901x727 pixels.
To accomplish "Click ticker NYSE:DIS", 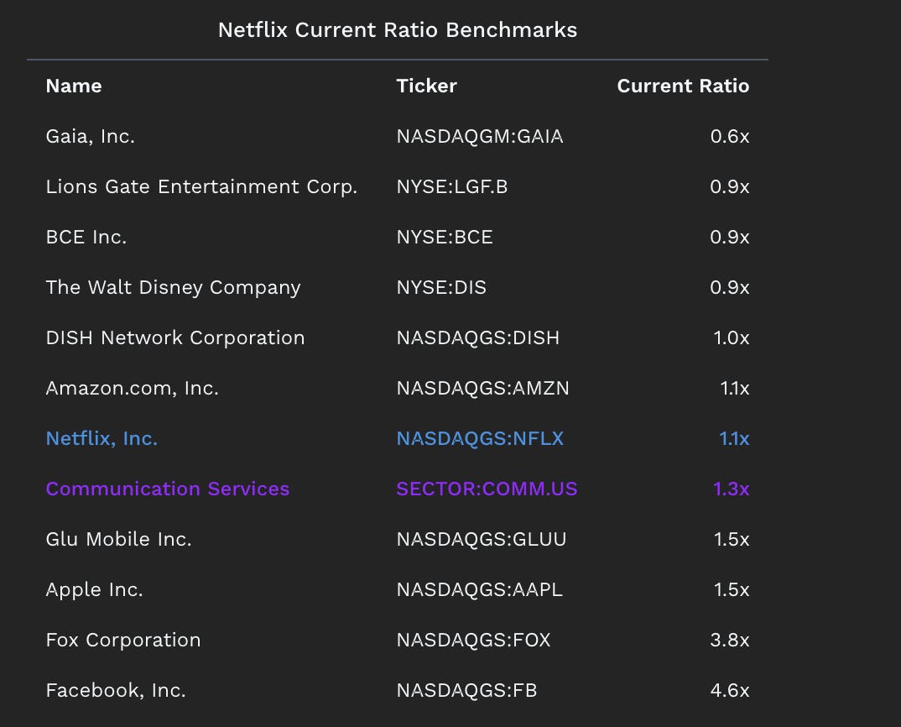I will pos(441,288).
